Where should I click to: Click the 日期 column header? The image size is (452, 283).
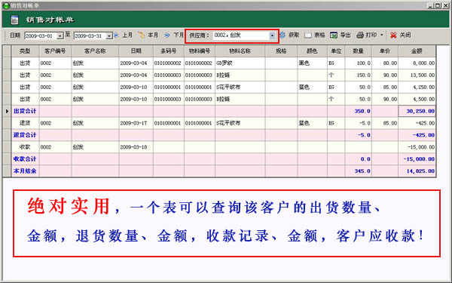136,51
